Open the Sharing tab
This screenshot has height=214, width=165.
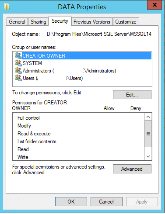pyautogui.click(x=38, y=22)
